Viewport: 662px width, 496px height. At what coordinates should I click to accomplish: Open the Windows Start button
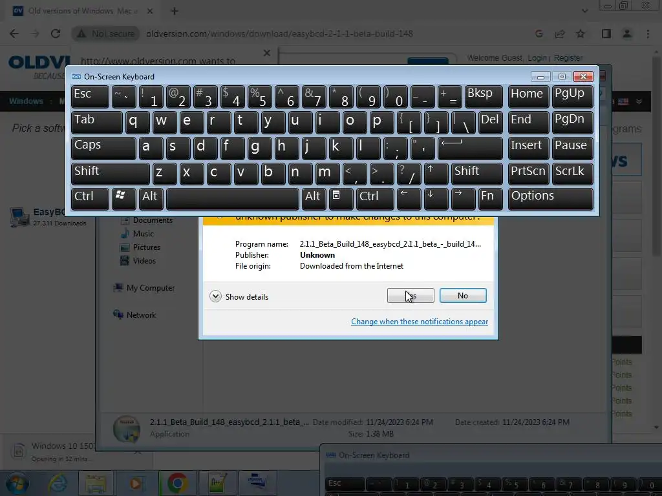click(x=17, y=483)
